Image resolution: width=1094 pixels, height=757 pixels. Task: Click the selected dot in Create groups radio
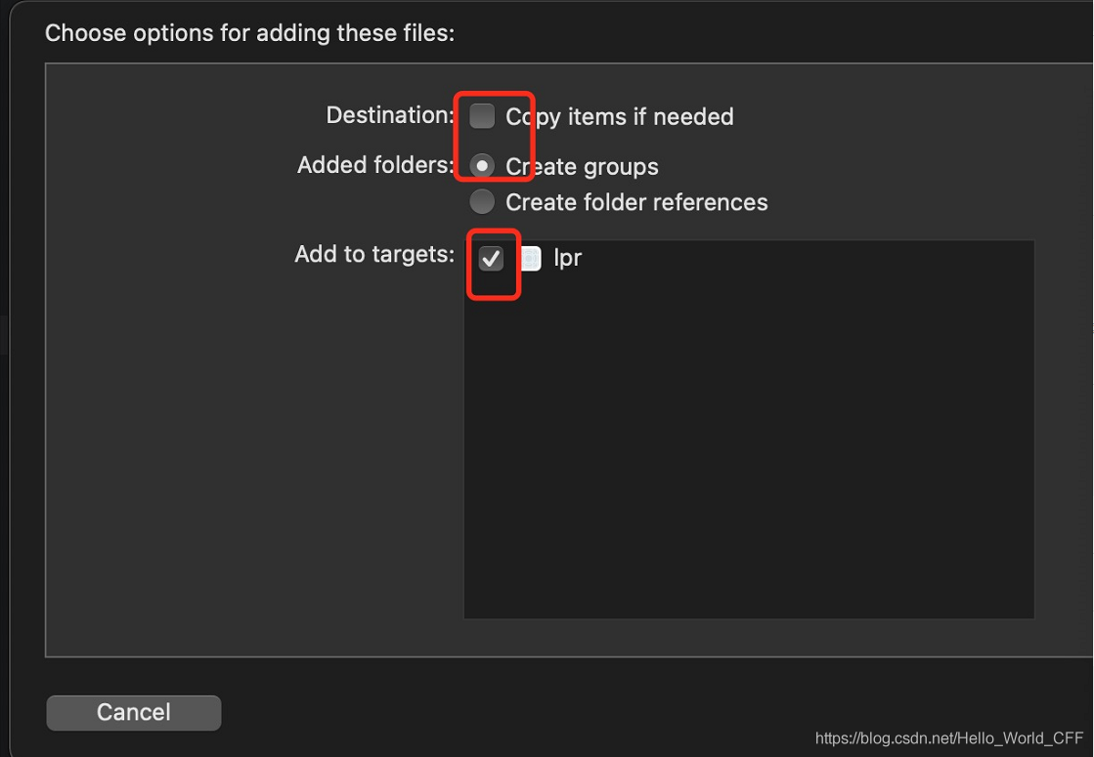tap(482, 166)
